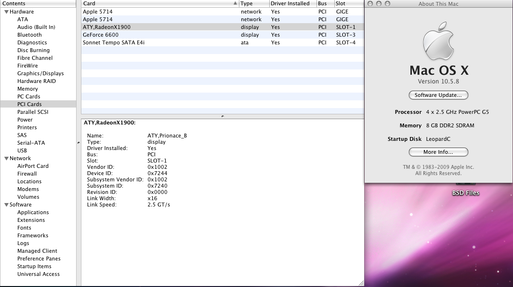The width and height of the screenshot is (513, 287).
Task: Show Graphics/Displays information
Action: tap(40, 73)
